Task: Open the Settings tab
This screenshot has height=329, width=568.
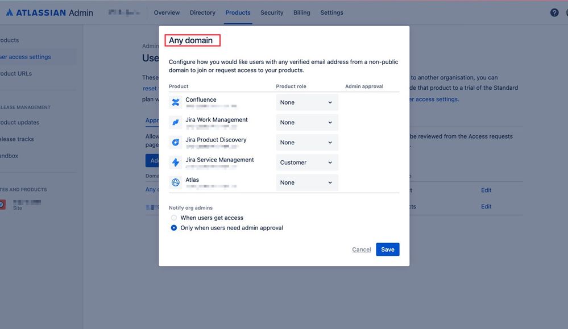Action: [x=331, y=13]
